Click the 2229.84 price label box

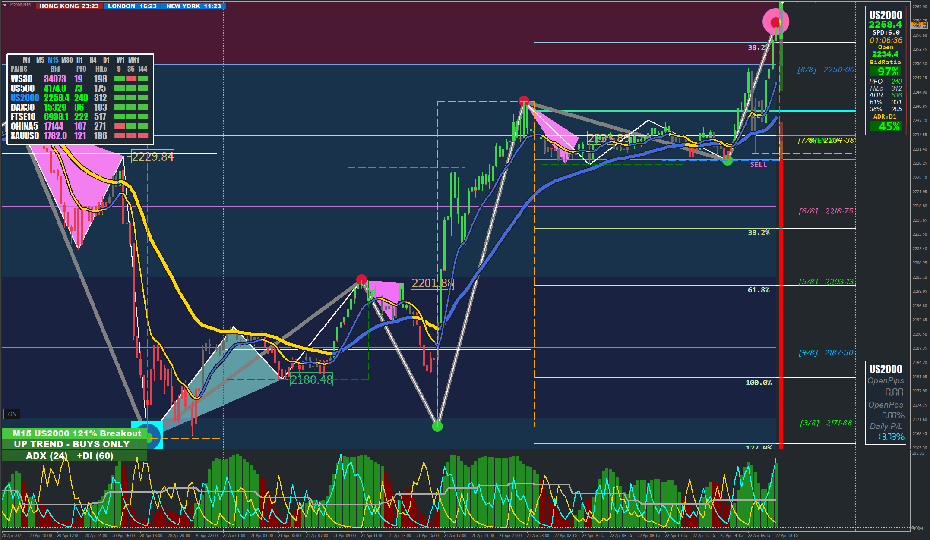(x=152, y=157)
